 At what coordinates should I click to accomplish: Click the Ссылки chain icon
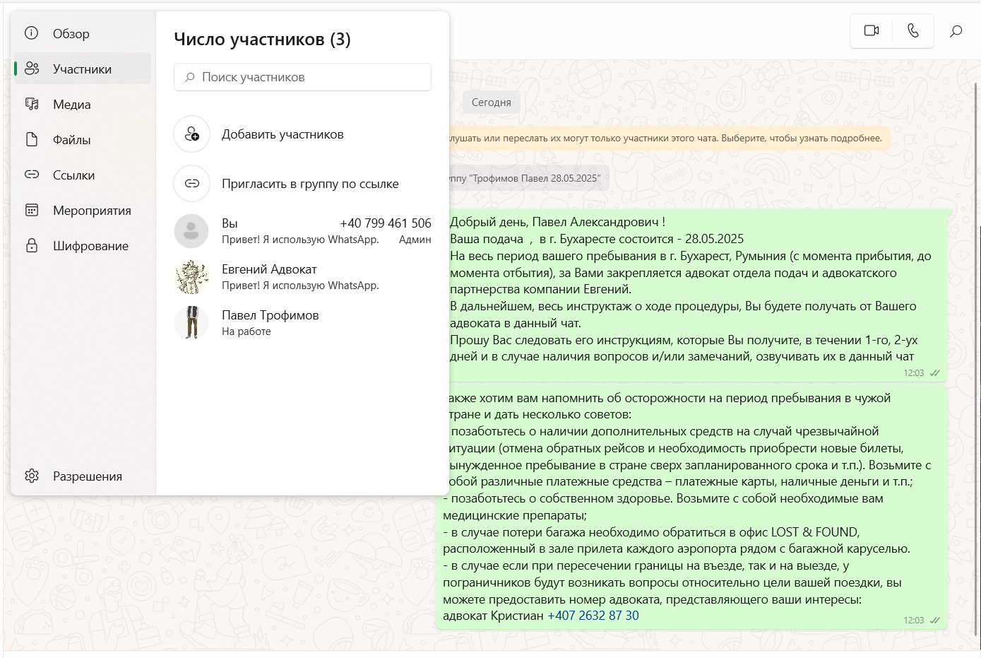click(32, 174)
